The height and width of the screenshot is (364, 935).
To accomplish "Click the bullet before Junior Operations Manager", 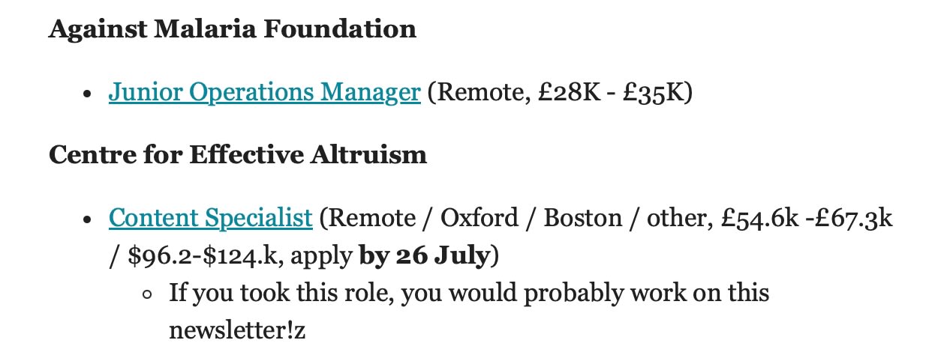I will (88, 94).
